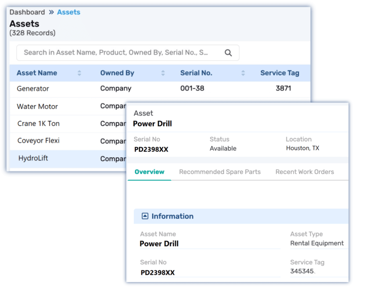Open the HydroLift asset row

pos(33,158)
